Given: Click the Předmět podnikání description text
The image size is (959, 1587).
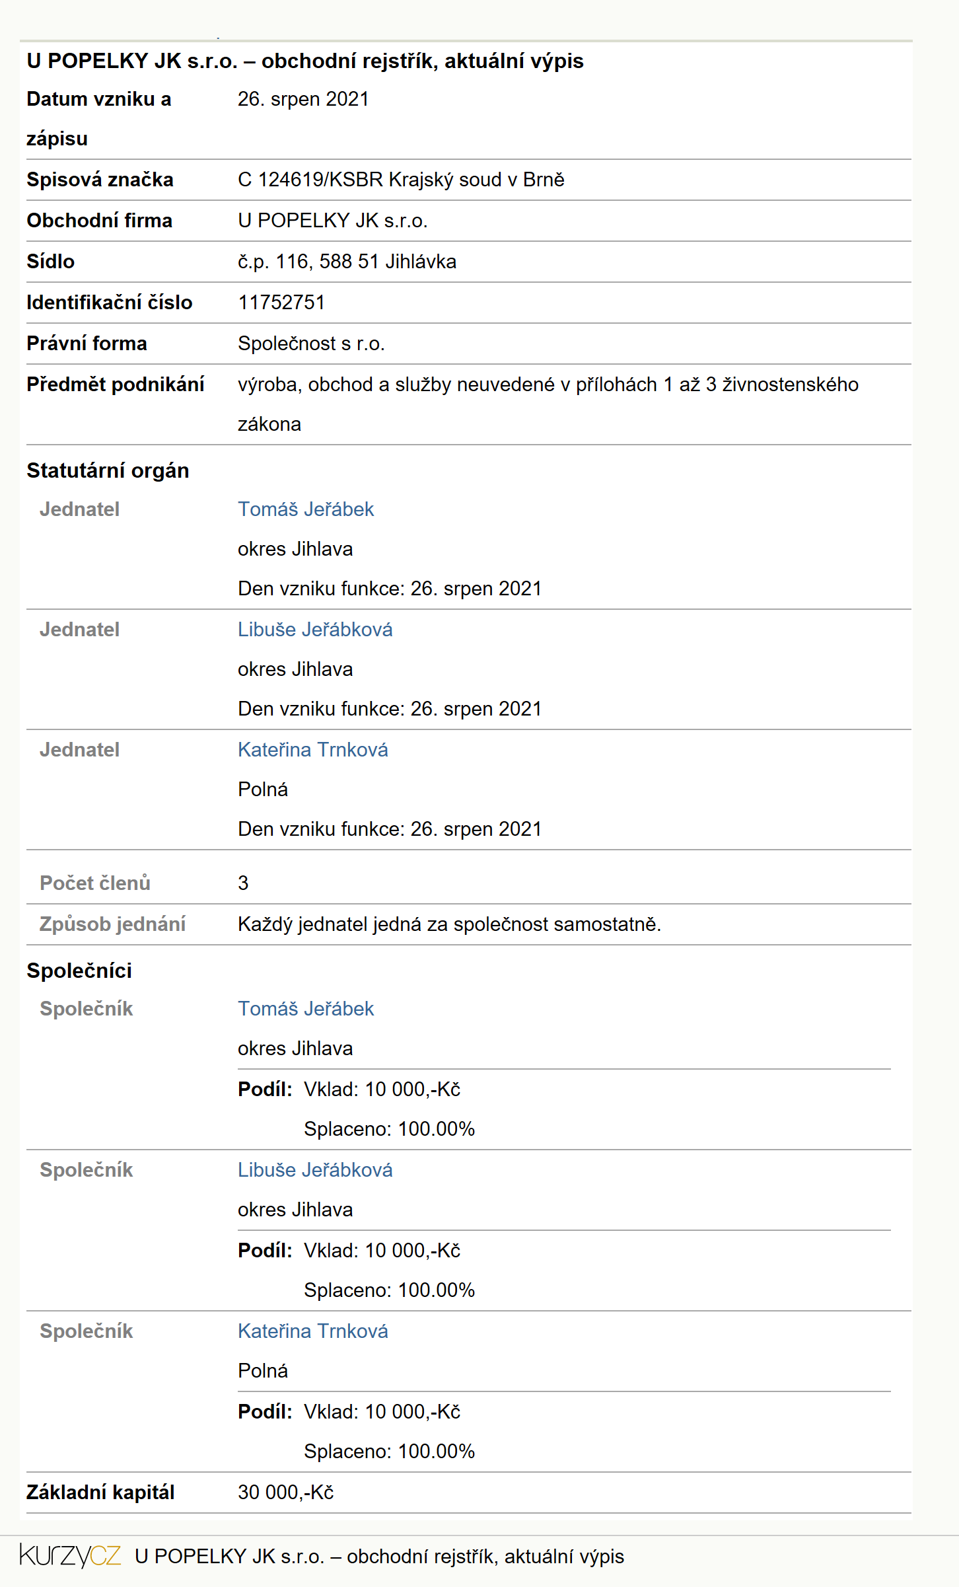Looking at the screenshot, I should (548, 404).
